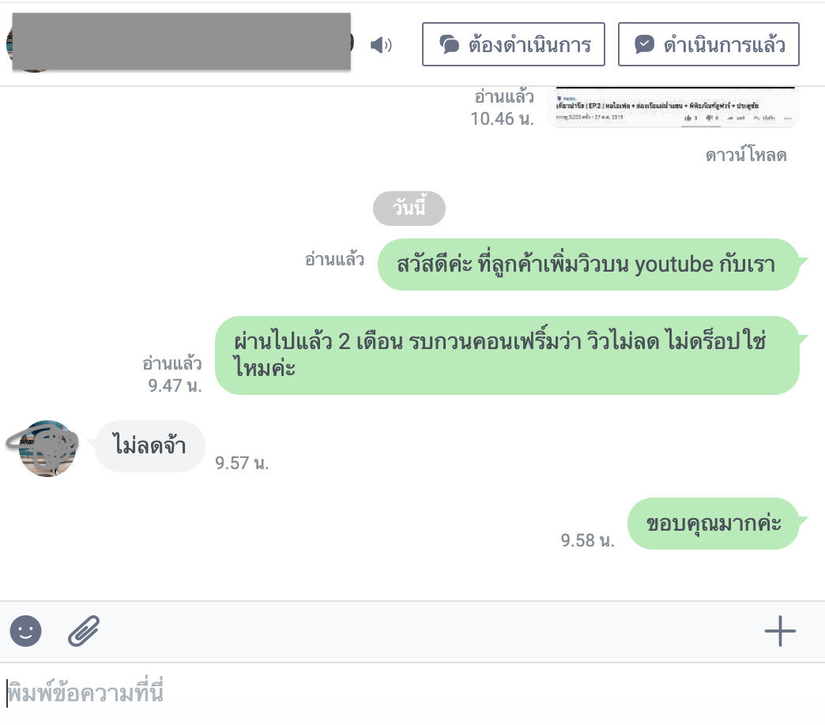Click the ดาวน์โหลด link under image

tap(746, 156)
